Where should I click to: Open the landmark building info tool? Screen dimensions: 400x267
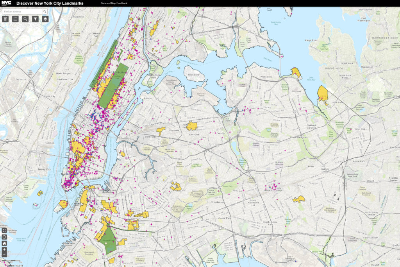5,19
